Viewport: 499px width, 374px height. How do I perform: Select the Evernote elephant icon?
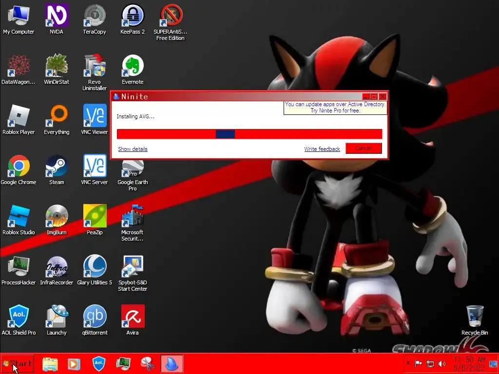(133, 70)
